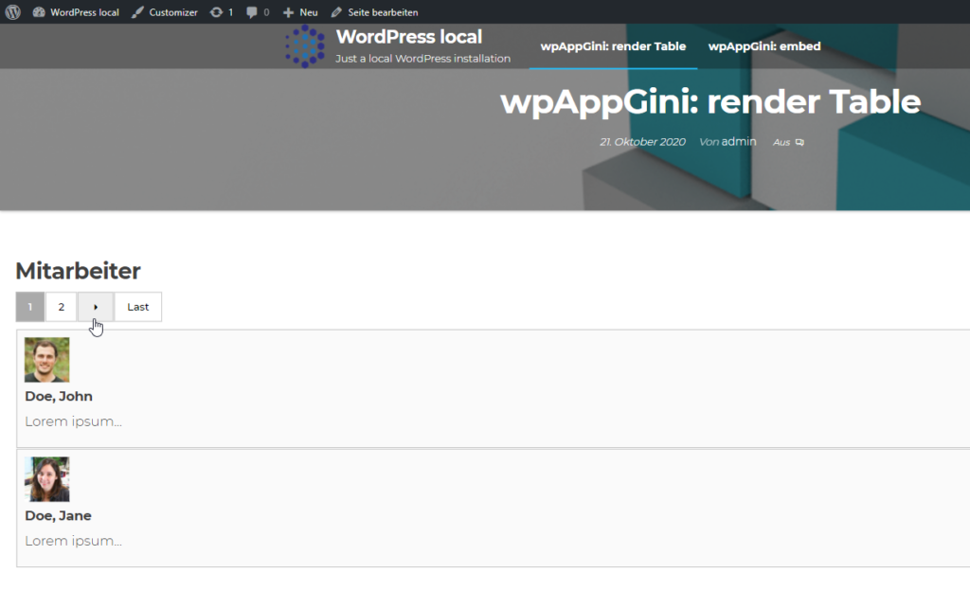The image size is (970, 591).
Task: Click the dotted circle site logo
Action: [x=304, y=46]
